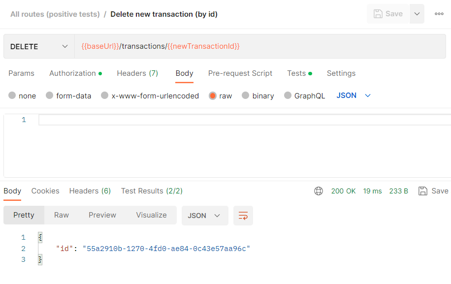Open the Headers (7) request tab
This screenshot has height=284, width=451.
(x=137, y=73)
